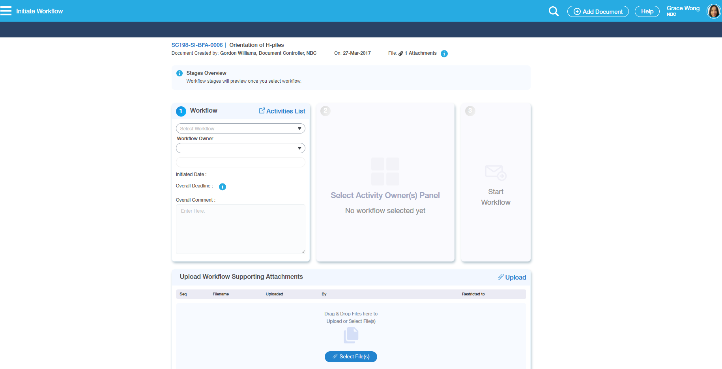Image resolution: width=722 pixels, height=369 pixels.
Task: Expand the Select Workflow dropdown
Action: (x=240, y=128)
